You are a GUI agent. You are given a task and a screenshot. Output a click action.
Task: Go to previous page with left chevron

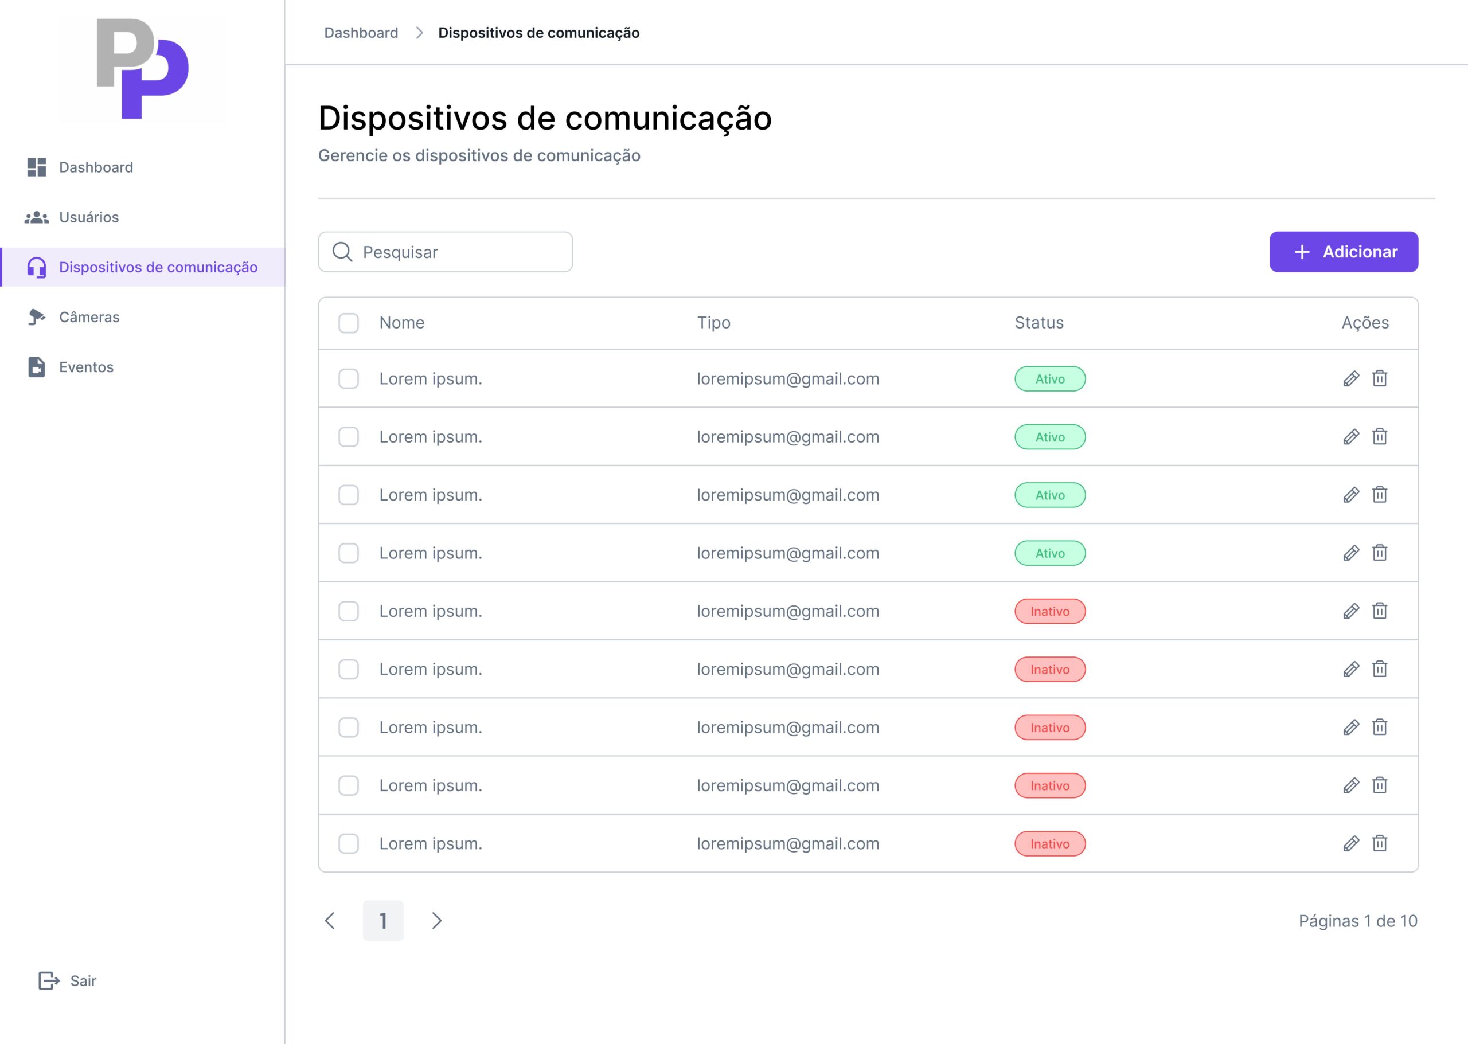(x=330, y=921)
